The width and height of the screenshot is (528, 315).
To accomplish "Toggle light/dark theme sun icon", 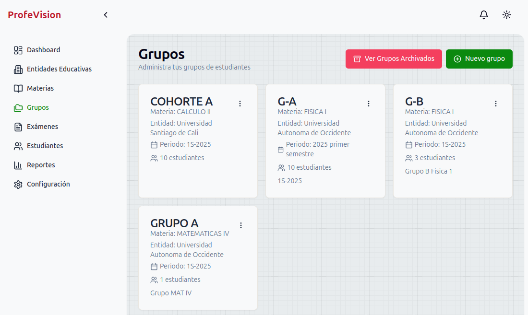I will coord(506,15).
